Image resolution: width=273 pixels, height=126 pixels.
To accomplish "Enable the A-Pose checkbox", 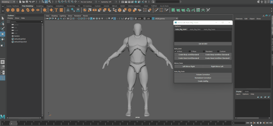I will [175, 52].
